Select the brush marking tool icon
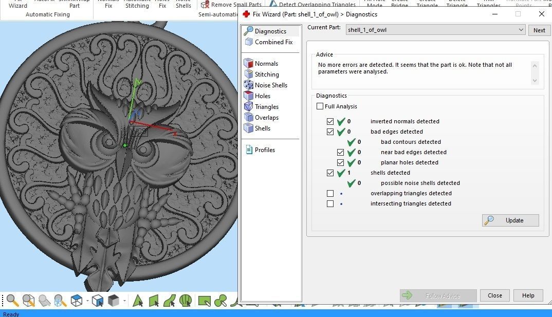The image size is (552, 317). [220, 301]
